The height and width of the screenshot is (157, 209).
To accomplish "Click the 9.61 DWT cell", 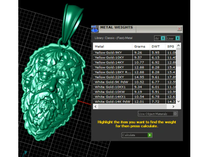I will click(158, 77).
